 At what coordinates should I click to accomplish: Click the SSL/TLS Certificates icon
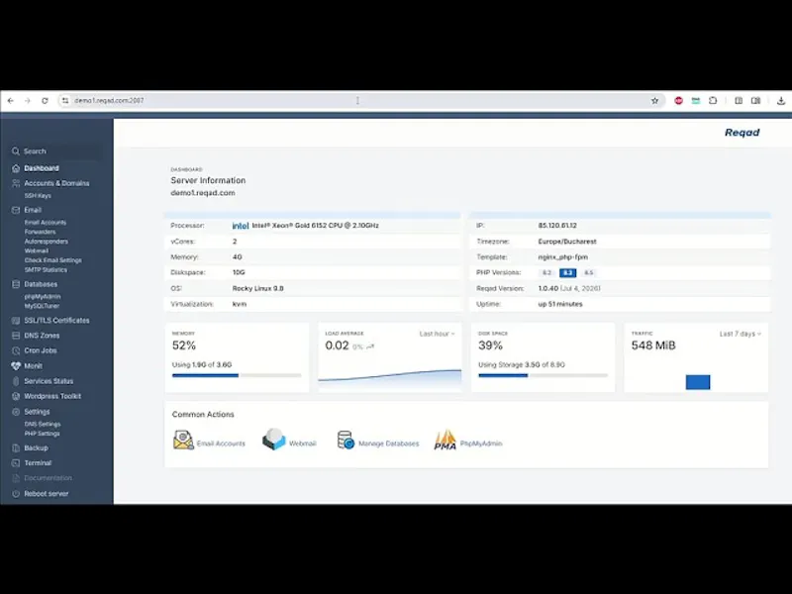pyautogui.click(x=16, y=320)
